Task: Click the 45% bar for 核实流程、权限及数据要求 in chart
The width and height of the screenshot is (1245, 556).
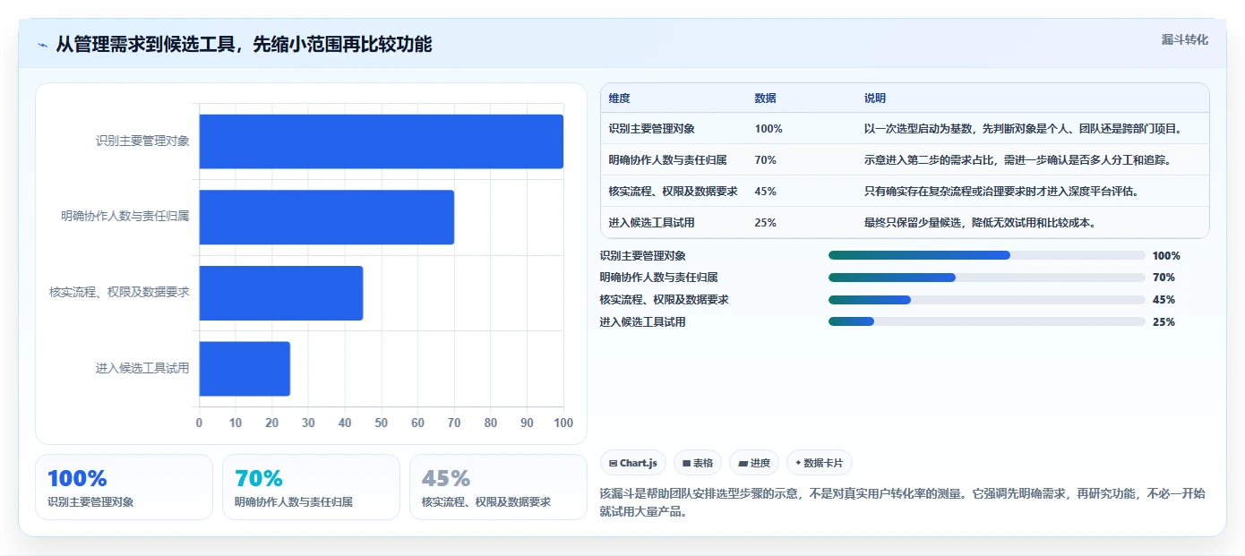Action: pos(280,293)
